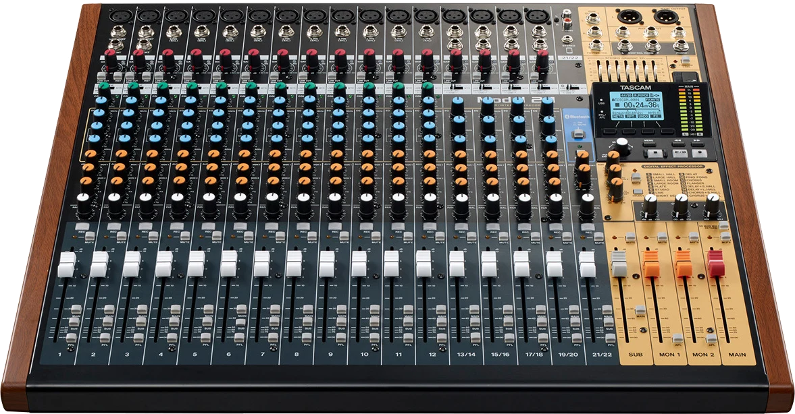Screen dimensions: 795x414
Task: Mute the SUB bus
Action: pyautogui.click(x=630, y=237)
